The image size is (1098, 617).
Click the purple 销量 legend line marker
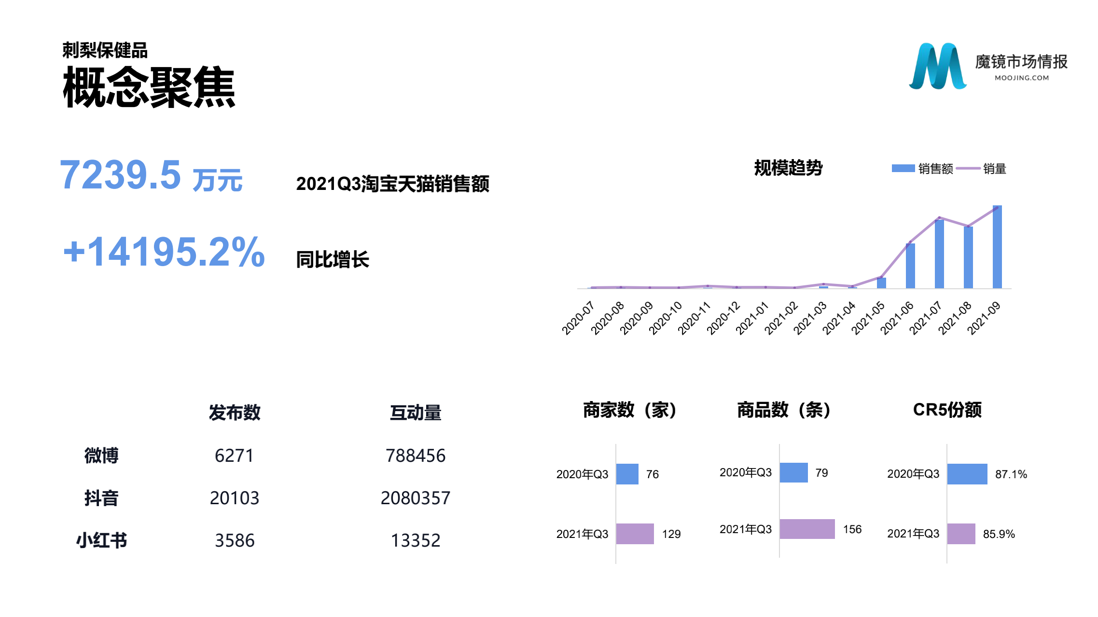click(967, 168)
